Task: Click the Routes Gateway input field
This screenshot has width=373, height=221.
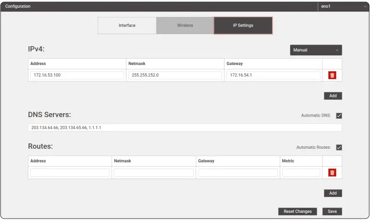Action: [x=238, y=172]
